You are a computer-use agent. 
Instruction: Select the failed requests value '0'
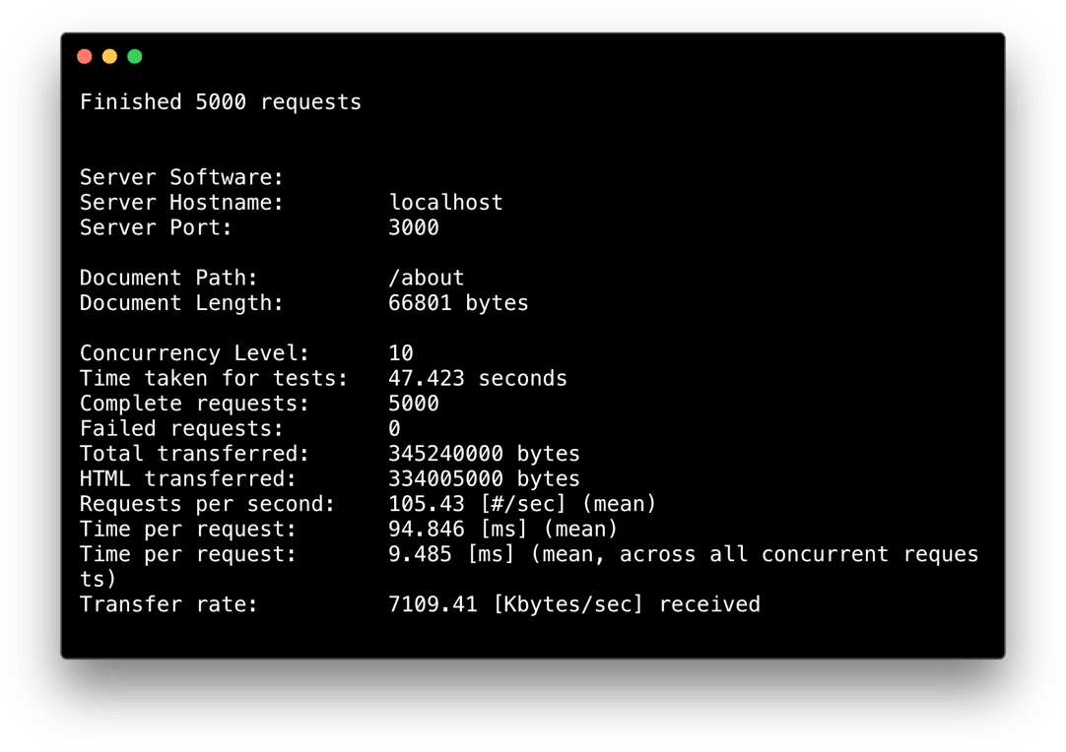click(x=394, y=428)
